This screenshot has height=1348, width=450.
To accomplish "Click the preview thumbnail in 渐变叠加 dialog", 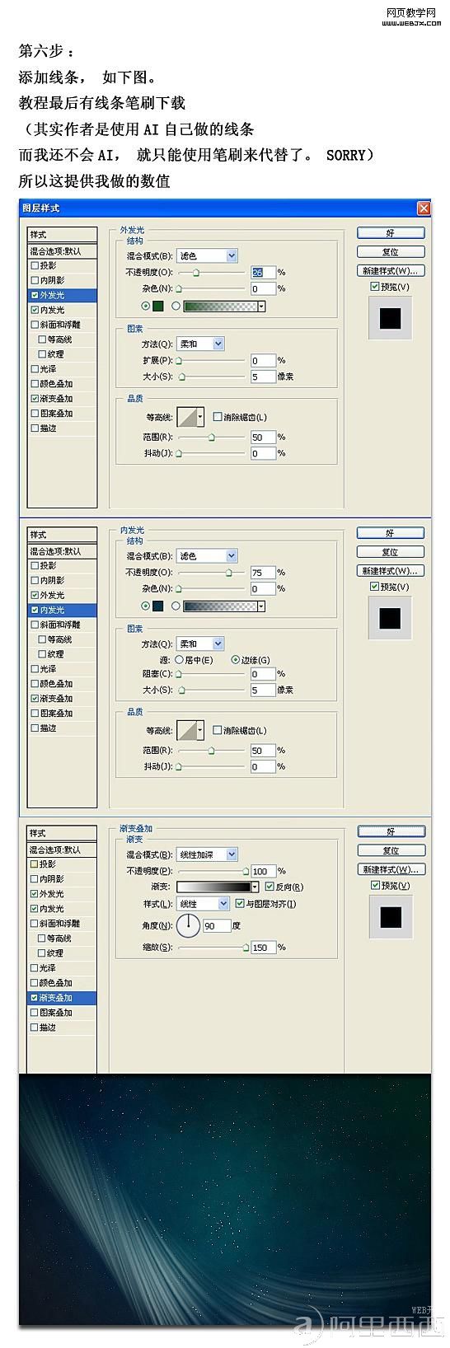I will point(390,916).
